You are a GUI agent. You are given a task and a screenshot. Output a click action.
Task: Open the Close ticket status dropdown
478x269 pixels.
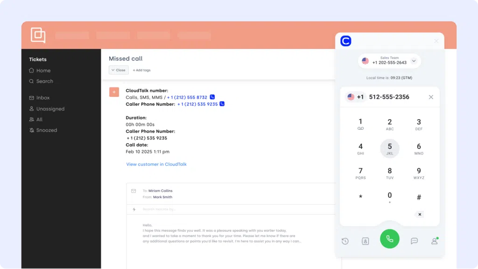119,70
